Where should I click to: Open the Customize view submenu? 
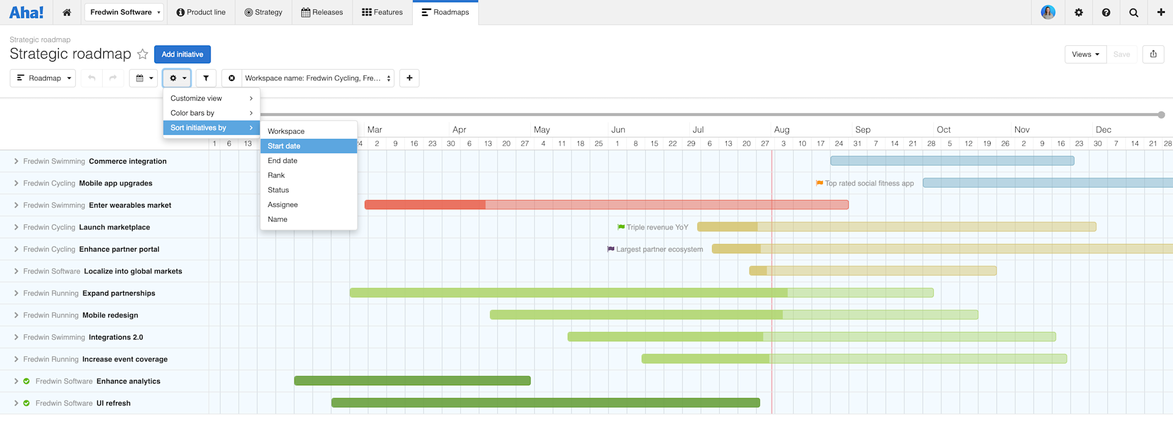point(211,99)
